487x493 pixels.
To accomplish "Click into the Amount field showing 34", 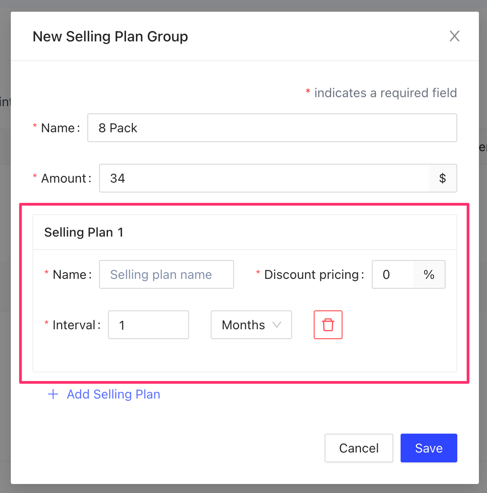I will click(264, 179).
